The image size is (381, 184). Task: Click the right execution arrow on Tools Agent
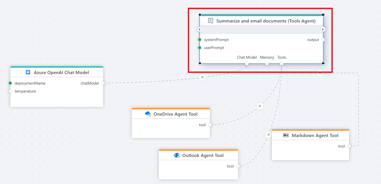click(323, 29)
